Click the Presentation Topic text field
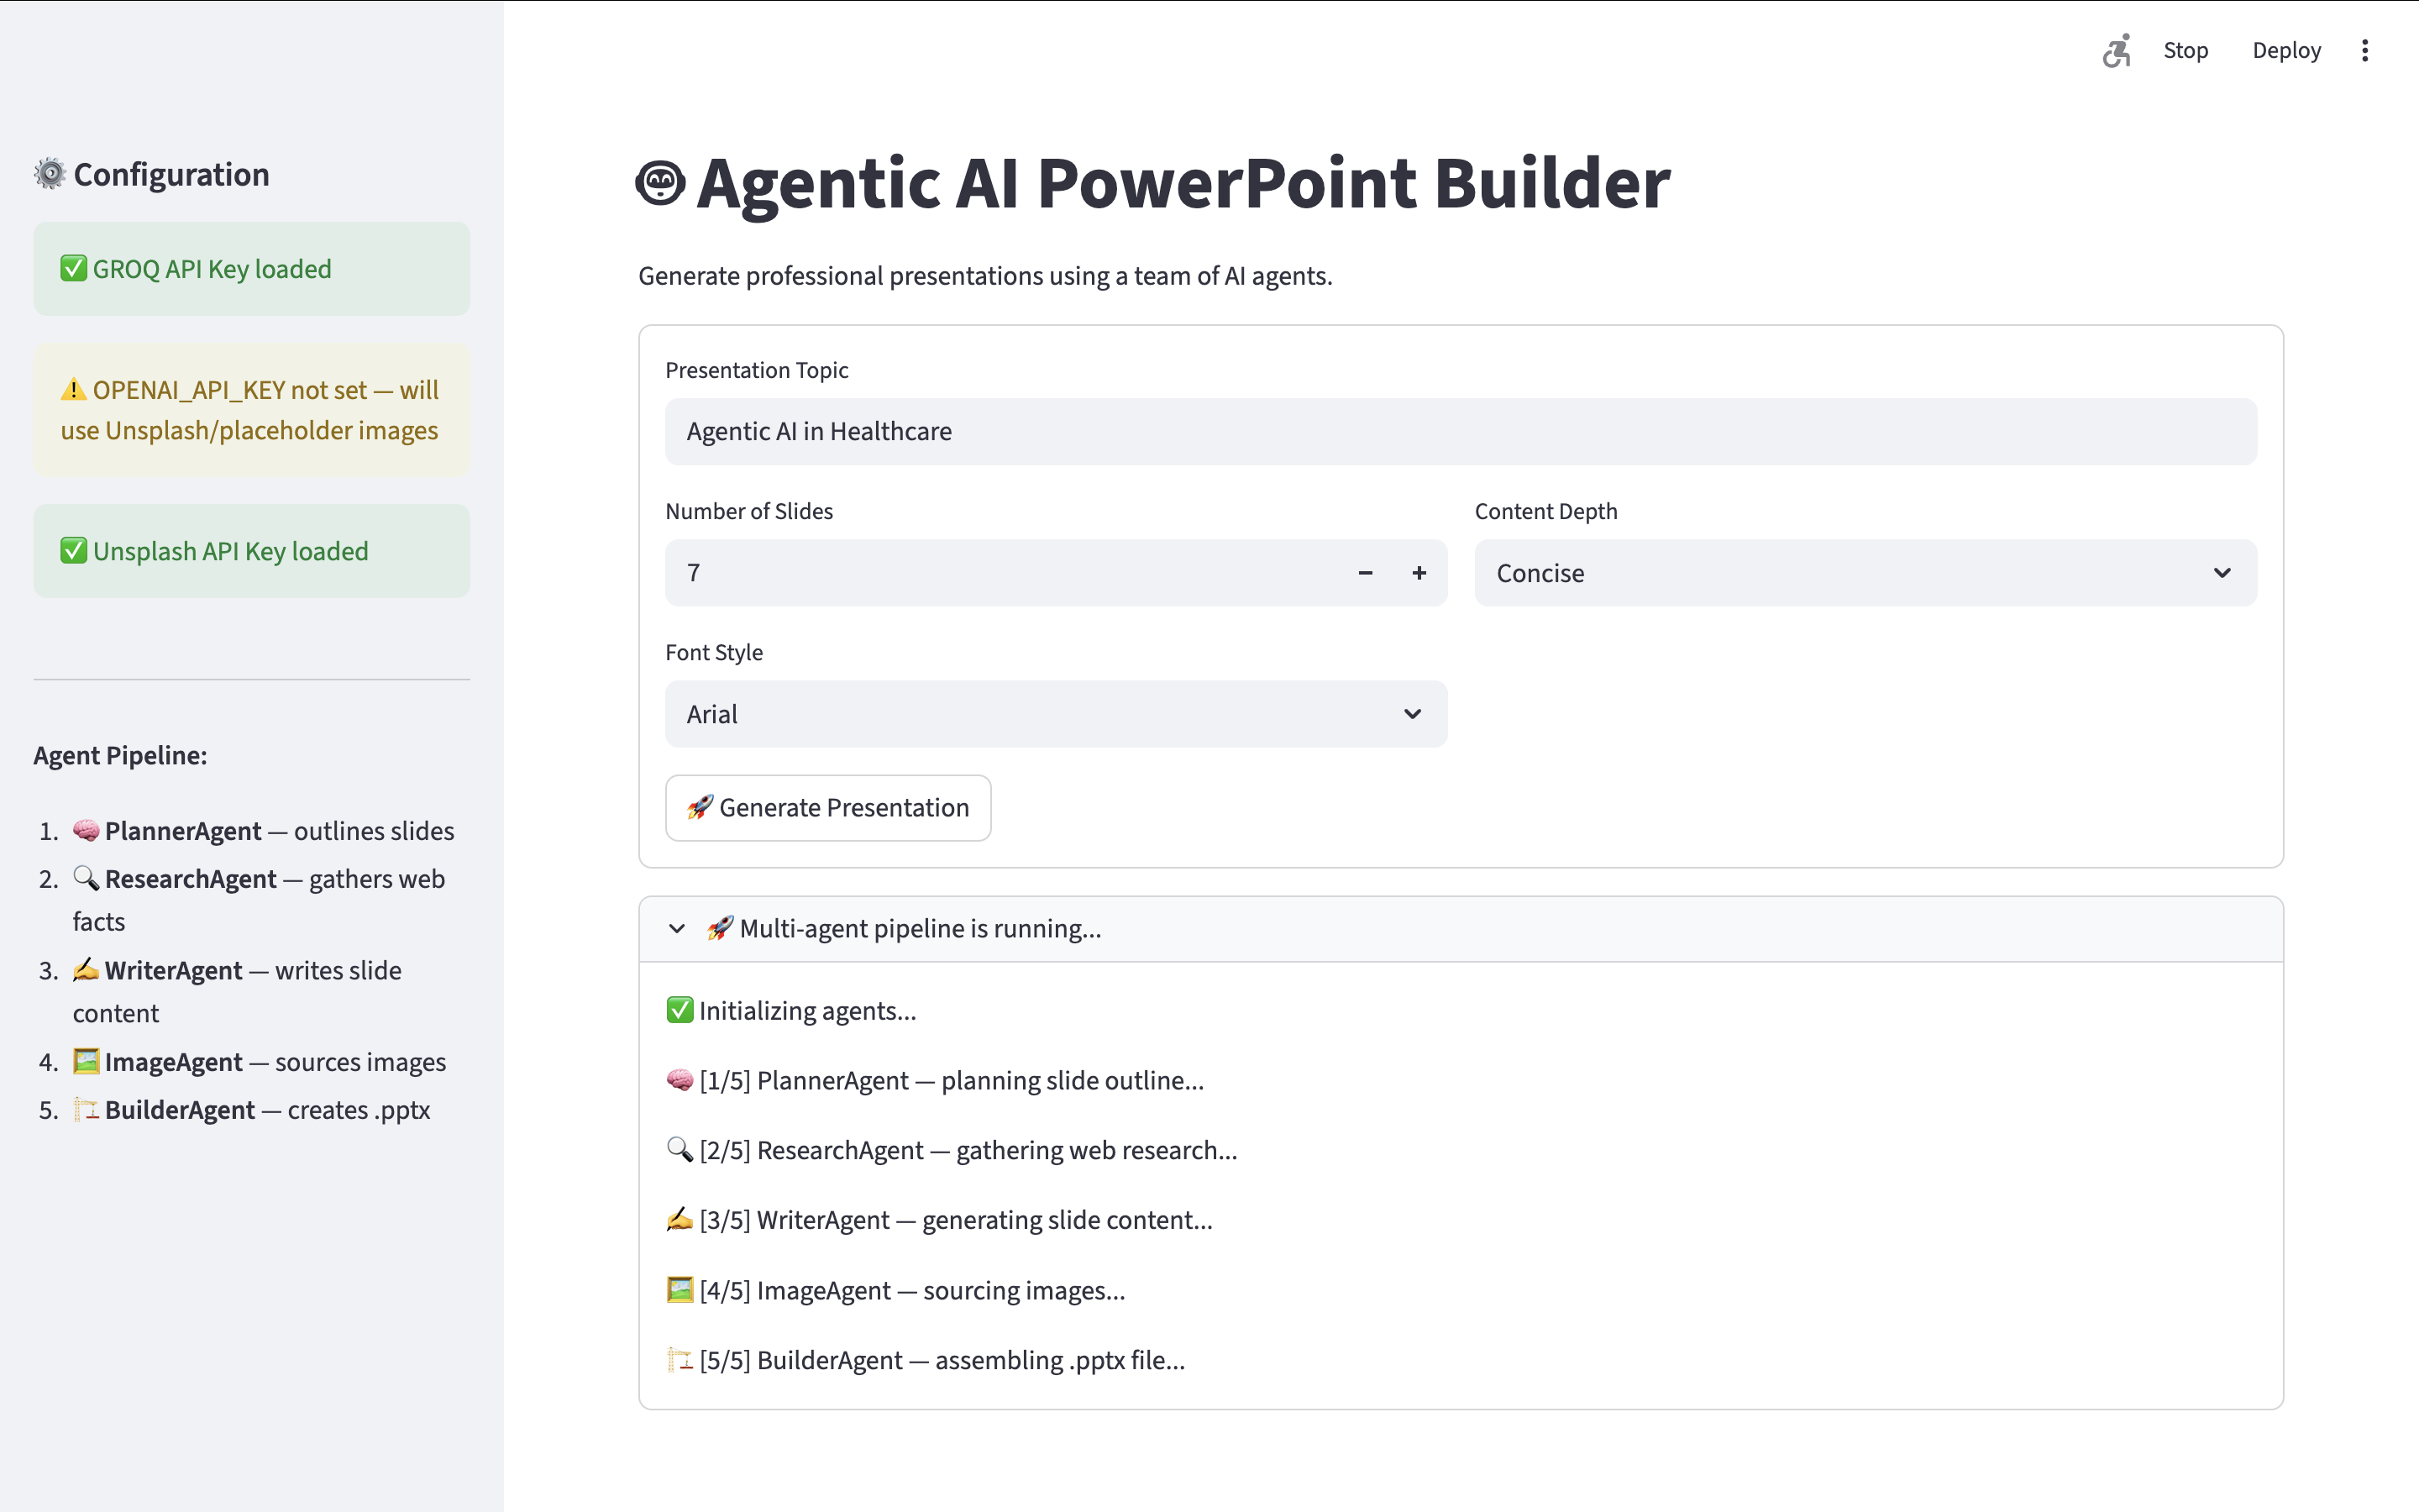The height and width of the screenshot is (1512, 2419). (x=1460, y=432)
